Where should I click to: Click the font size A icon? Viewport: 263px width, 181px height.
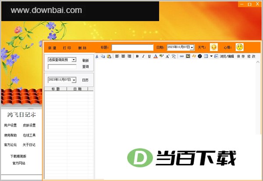[x=167, y=56]
